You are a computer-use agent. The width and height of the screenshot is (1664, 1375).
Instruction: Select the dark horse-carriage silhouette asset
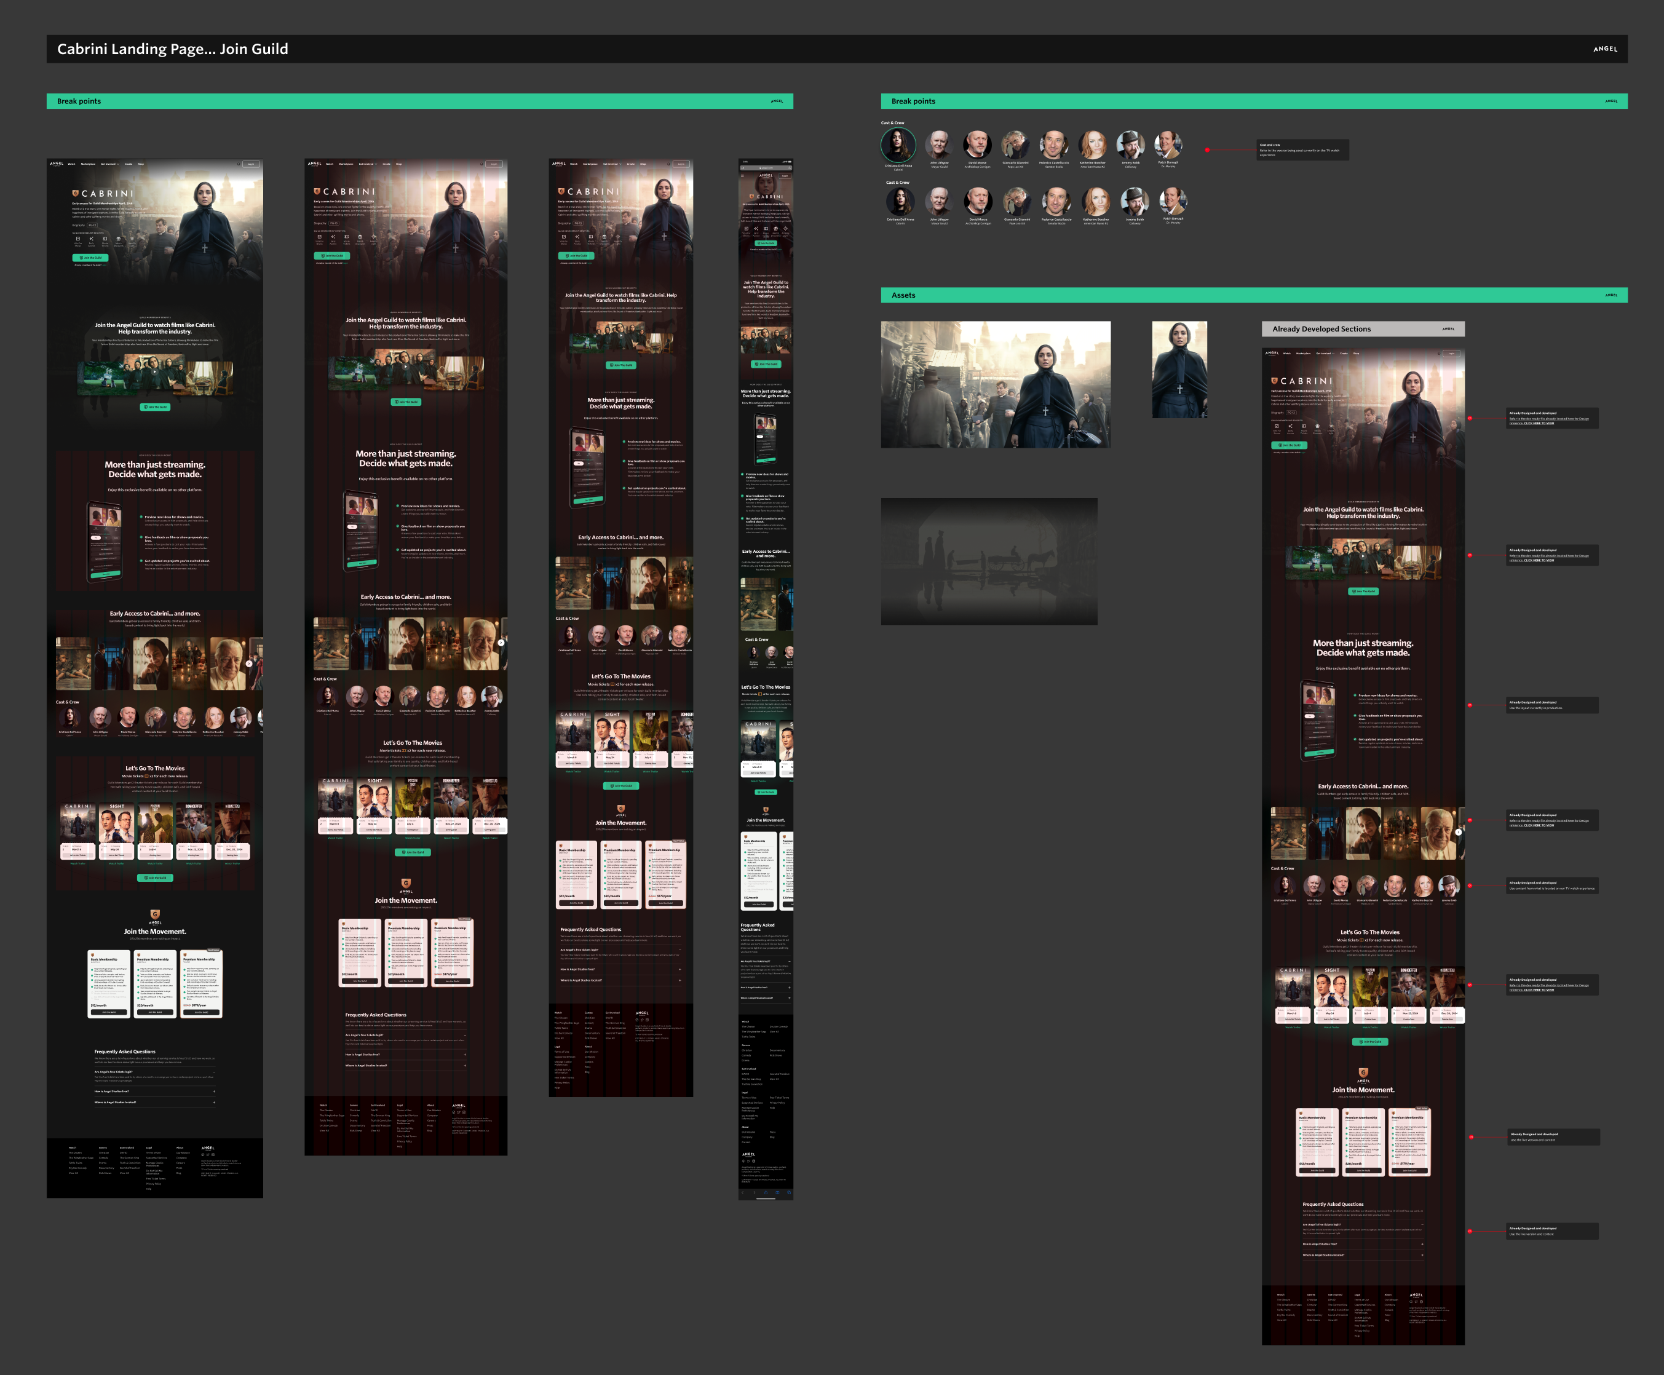[988, 561]
